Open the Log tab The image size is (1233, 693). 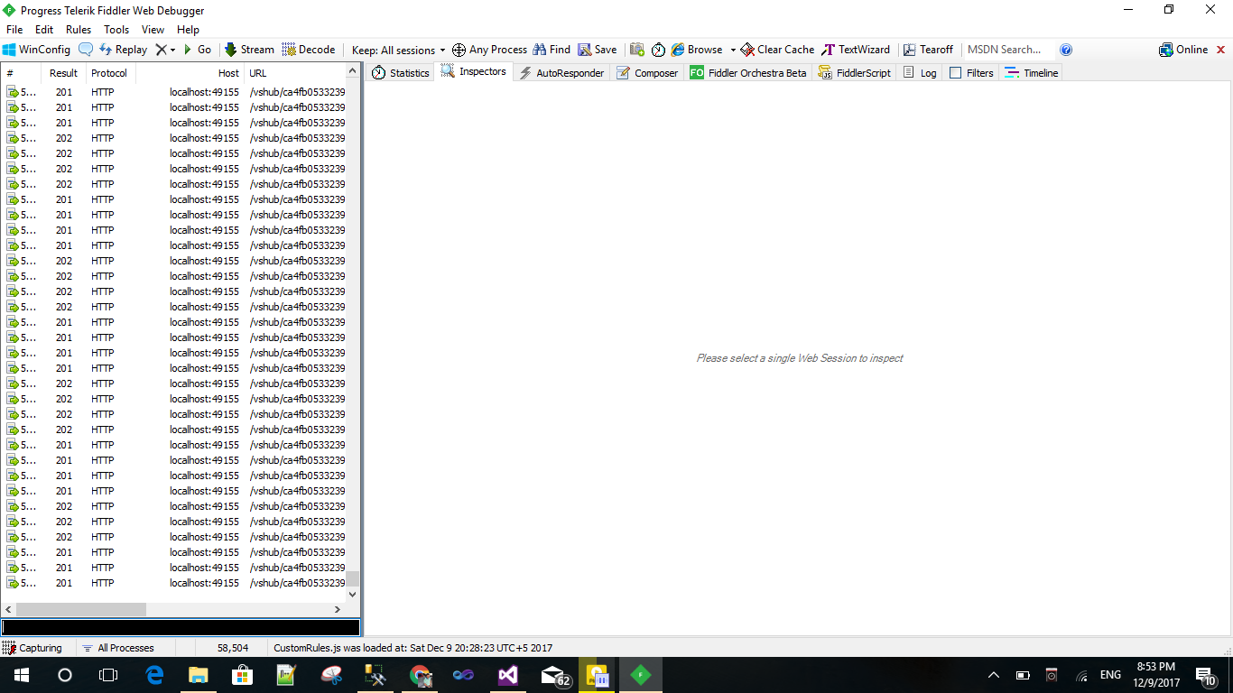(921, 73)
